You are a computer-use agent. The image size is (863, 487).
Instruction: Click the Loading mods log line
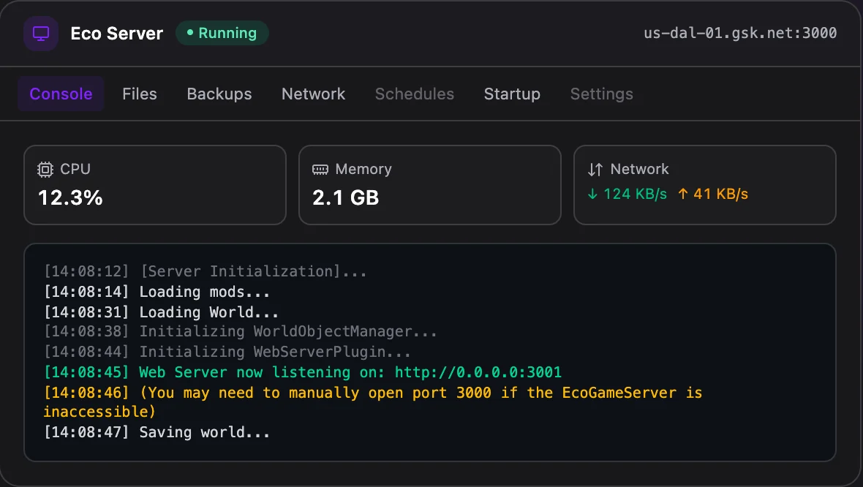click(x=157, y=292)
